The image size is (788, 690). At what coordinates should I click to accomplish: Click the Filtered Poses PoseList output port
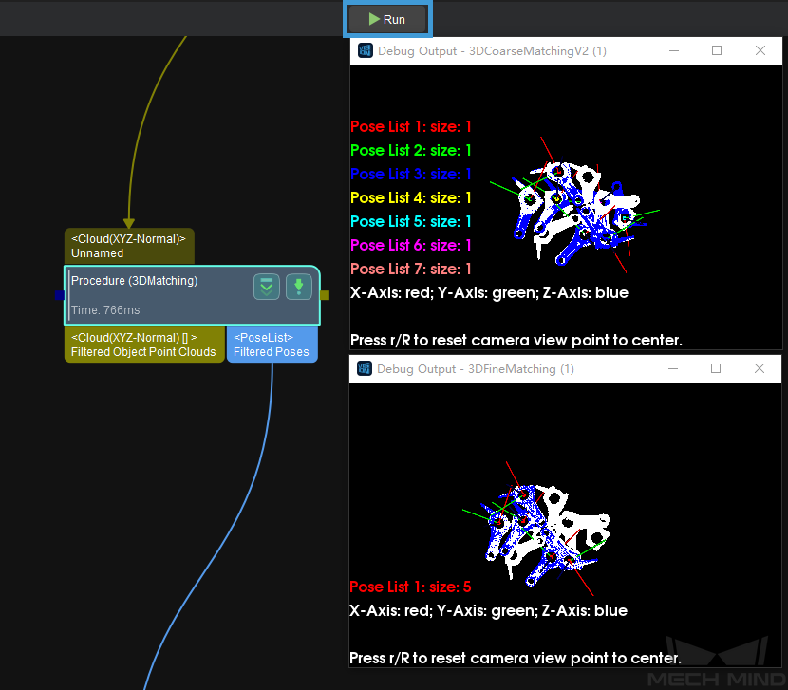(x=272, y=345)
